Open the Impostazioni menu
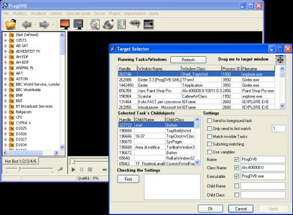The width and height of the screenshot is (293, 215). [x=135, y=13]
